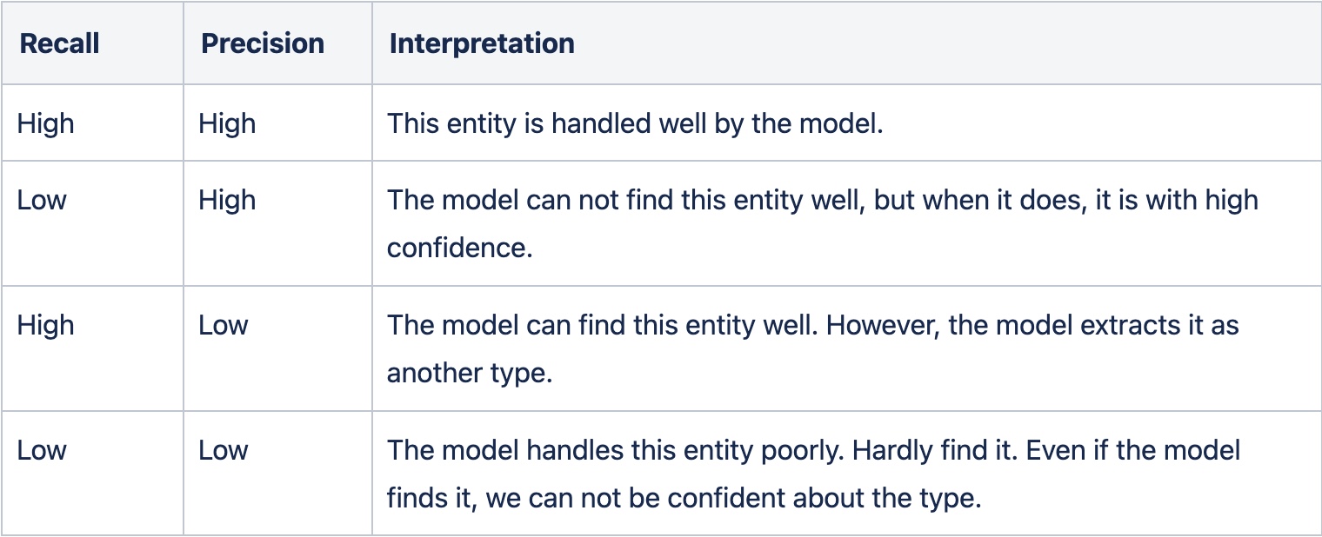Select the Low precision cell in the third data row

pos(224,325)
